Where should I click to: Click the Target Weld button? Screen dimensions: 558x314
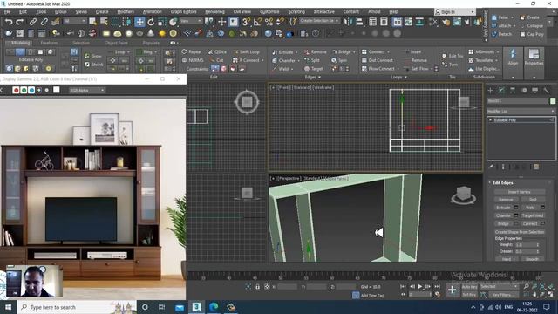point(533,215)
